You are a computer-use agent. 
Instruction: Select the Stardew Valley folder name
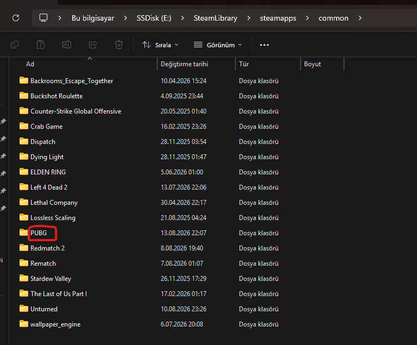click(x=51, y=279)
